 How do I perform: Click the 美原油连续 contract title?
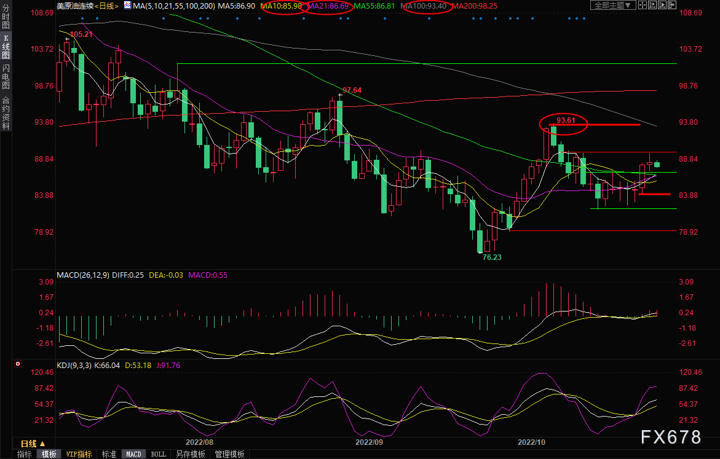point(75,6)
